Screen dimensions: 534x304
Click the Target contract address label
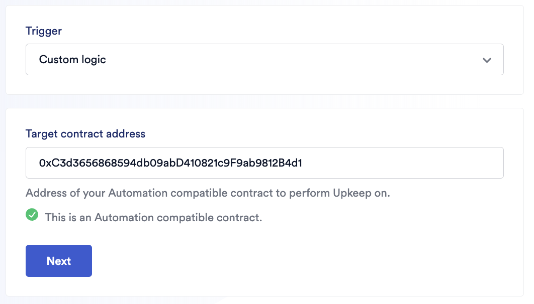(x=85, y=134)
